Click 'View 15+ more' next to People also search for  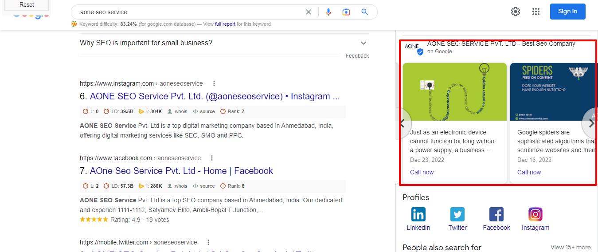click(x=571, y=247)
